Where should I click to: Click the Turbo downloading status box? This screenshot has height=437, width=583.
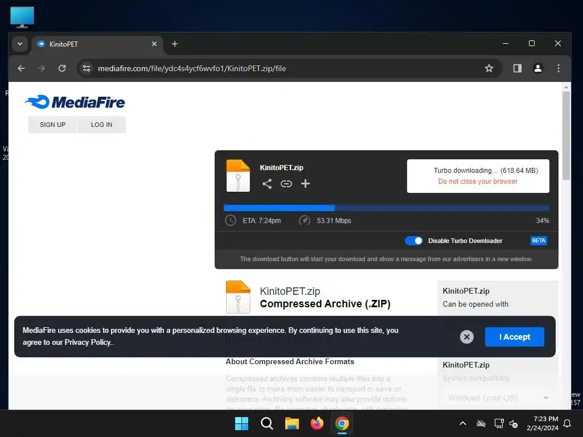click(478, 176)
